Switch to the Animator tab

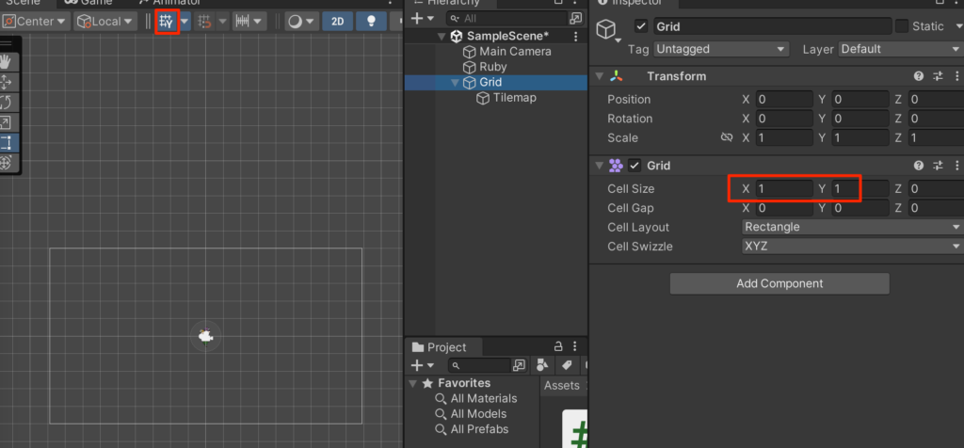169,3
